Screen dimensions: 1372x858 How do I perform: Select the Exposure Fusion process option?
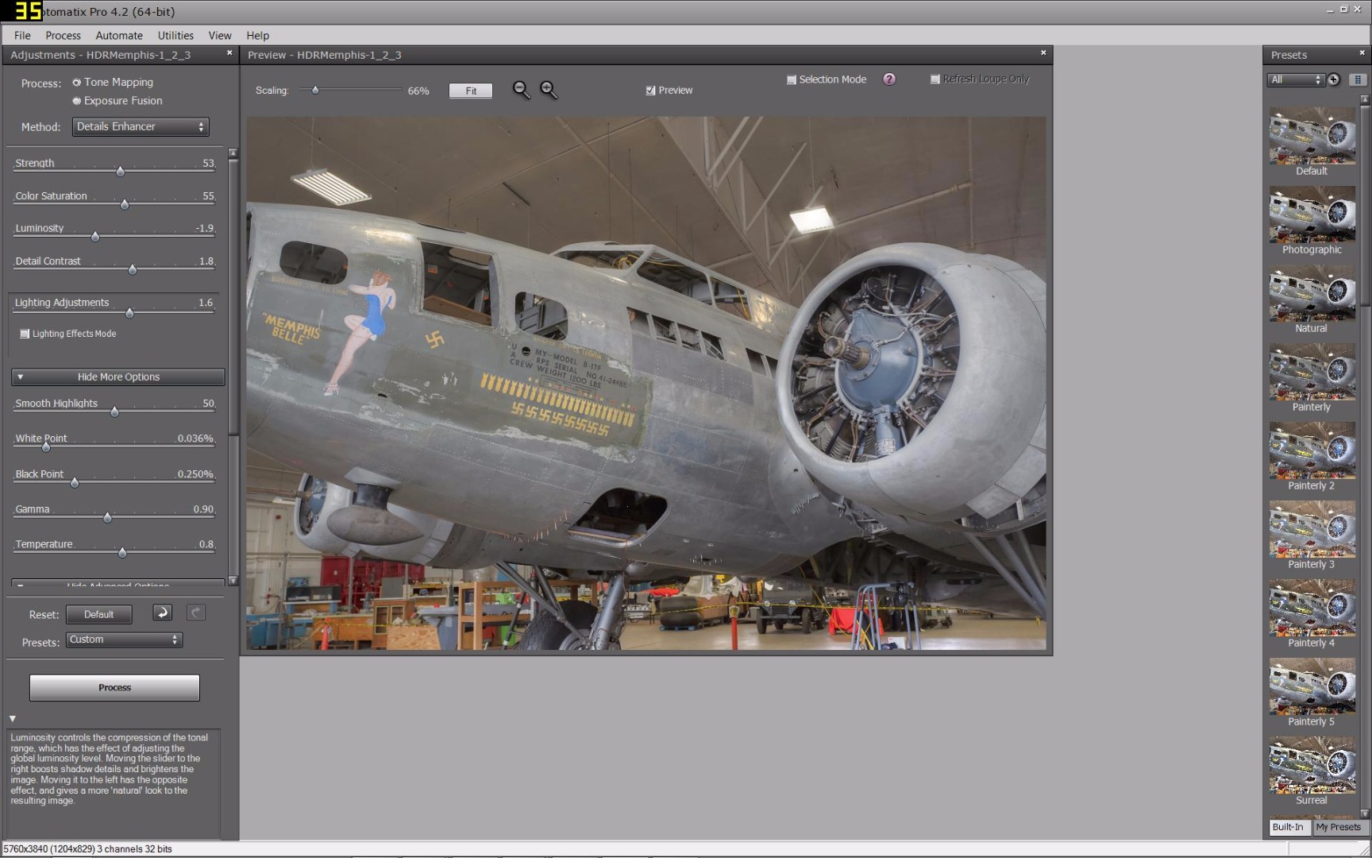118,101
